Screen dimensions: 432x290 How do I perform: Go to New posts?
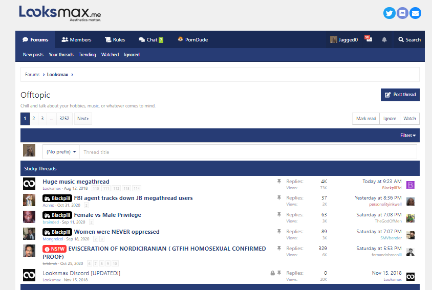click(33, 55)
